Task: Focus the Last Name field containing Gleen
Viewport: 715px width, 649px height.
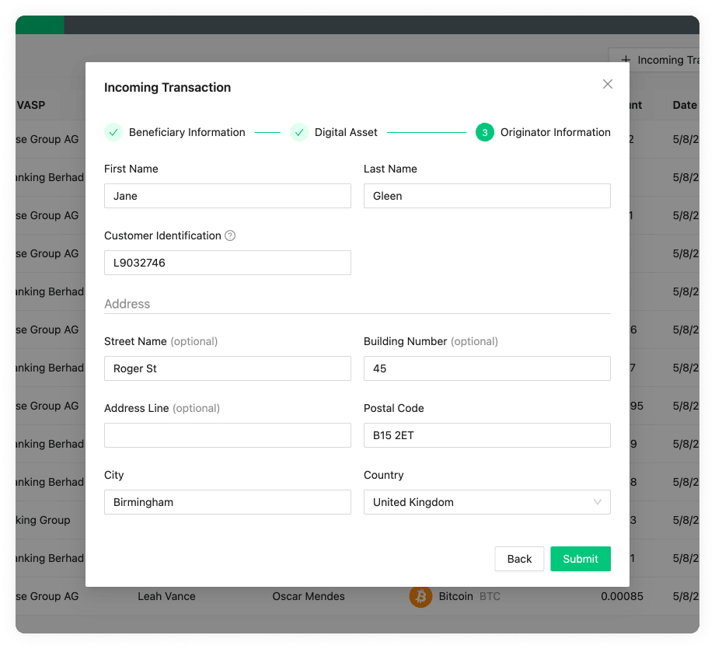Action: pyautogui.click(x=487, y=196)
